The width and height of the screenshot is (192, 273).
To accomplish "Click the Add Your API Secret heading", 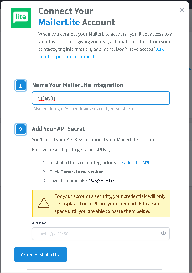I will click(x=58, y=129).
